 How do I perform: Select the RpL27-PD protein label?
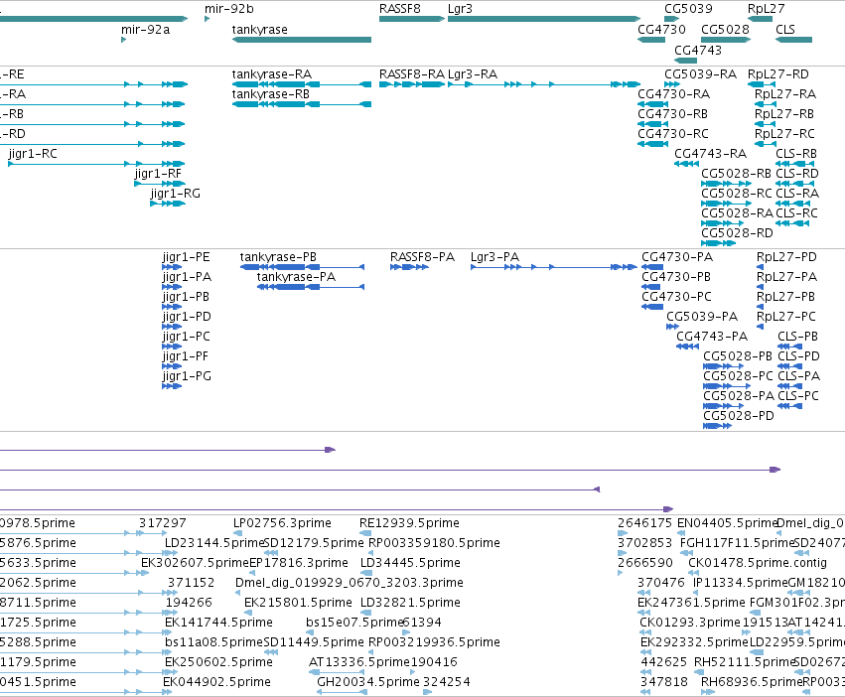click(786, 256)
